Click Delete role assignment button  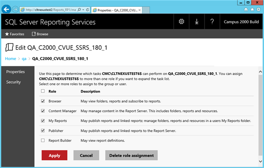[x=131, y=155]
